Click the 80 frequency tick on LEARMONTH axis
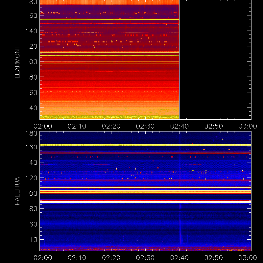 click(x=33, y=77)
